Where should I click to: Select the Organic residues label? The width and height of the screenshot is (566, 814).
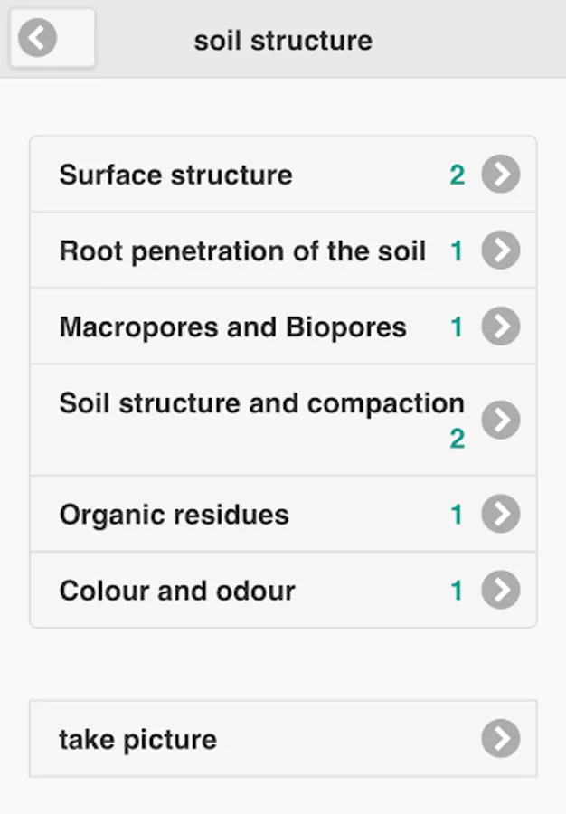(174, 515)
